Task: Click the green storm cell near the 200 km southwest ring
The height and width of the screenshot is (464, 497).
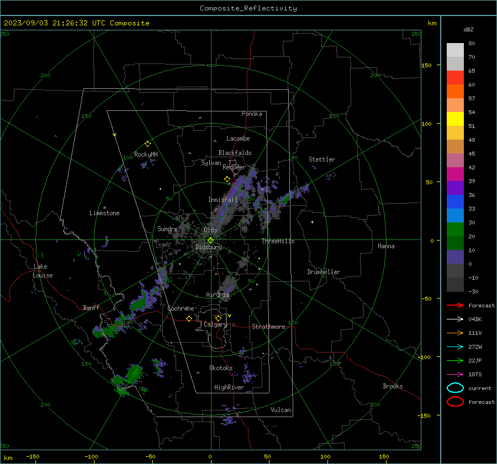Action: click(x=133, y=375)
